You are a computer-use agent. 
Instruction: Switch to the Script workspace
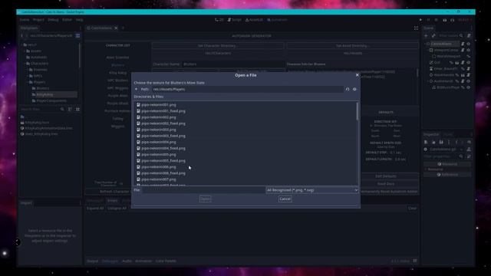point(235,20)
